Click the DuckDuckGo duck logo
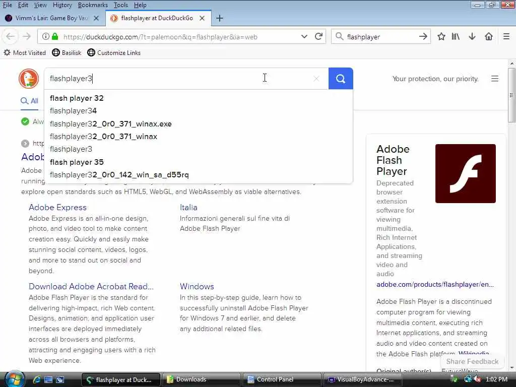516x387 pixels. 29,79
